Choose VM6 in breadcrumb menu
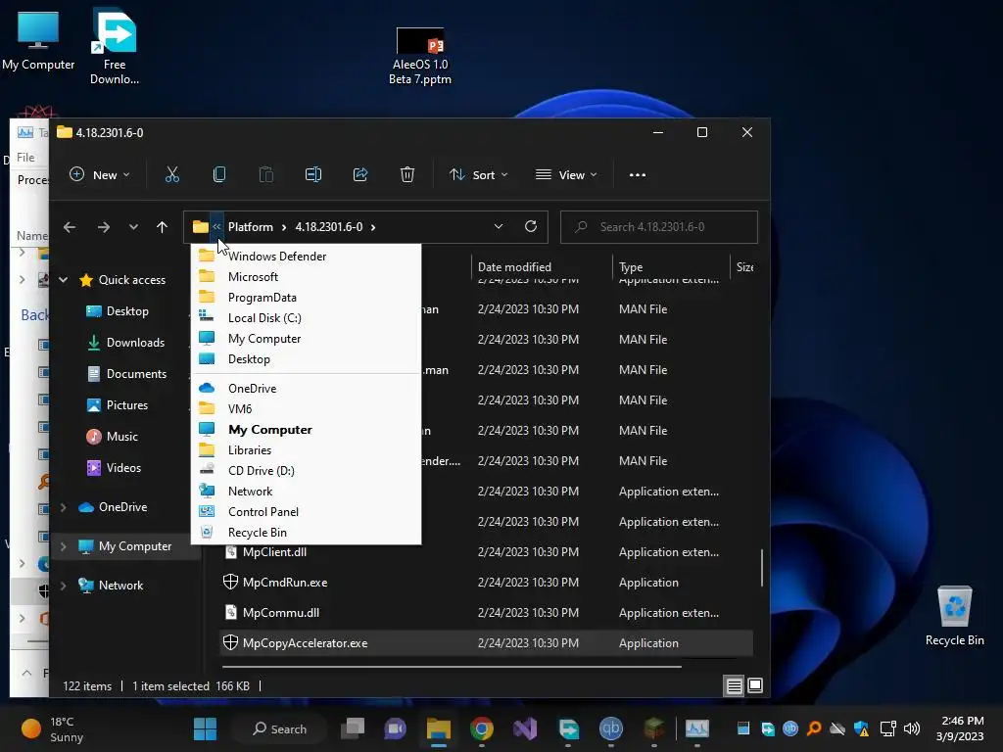1003x752 pixels. coord(306,408)
